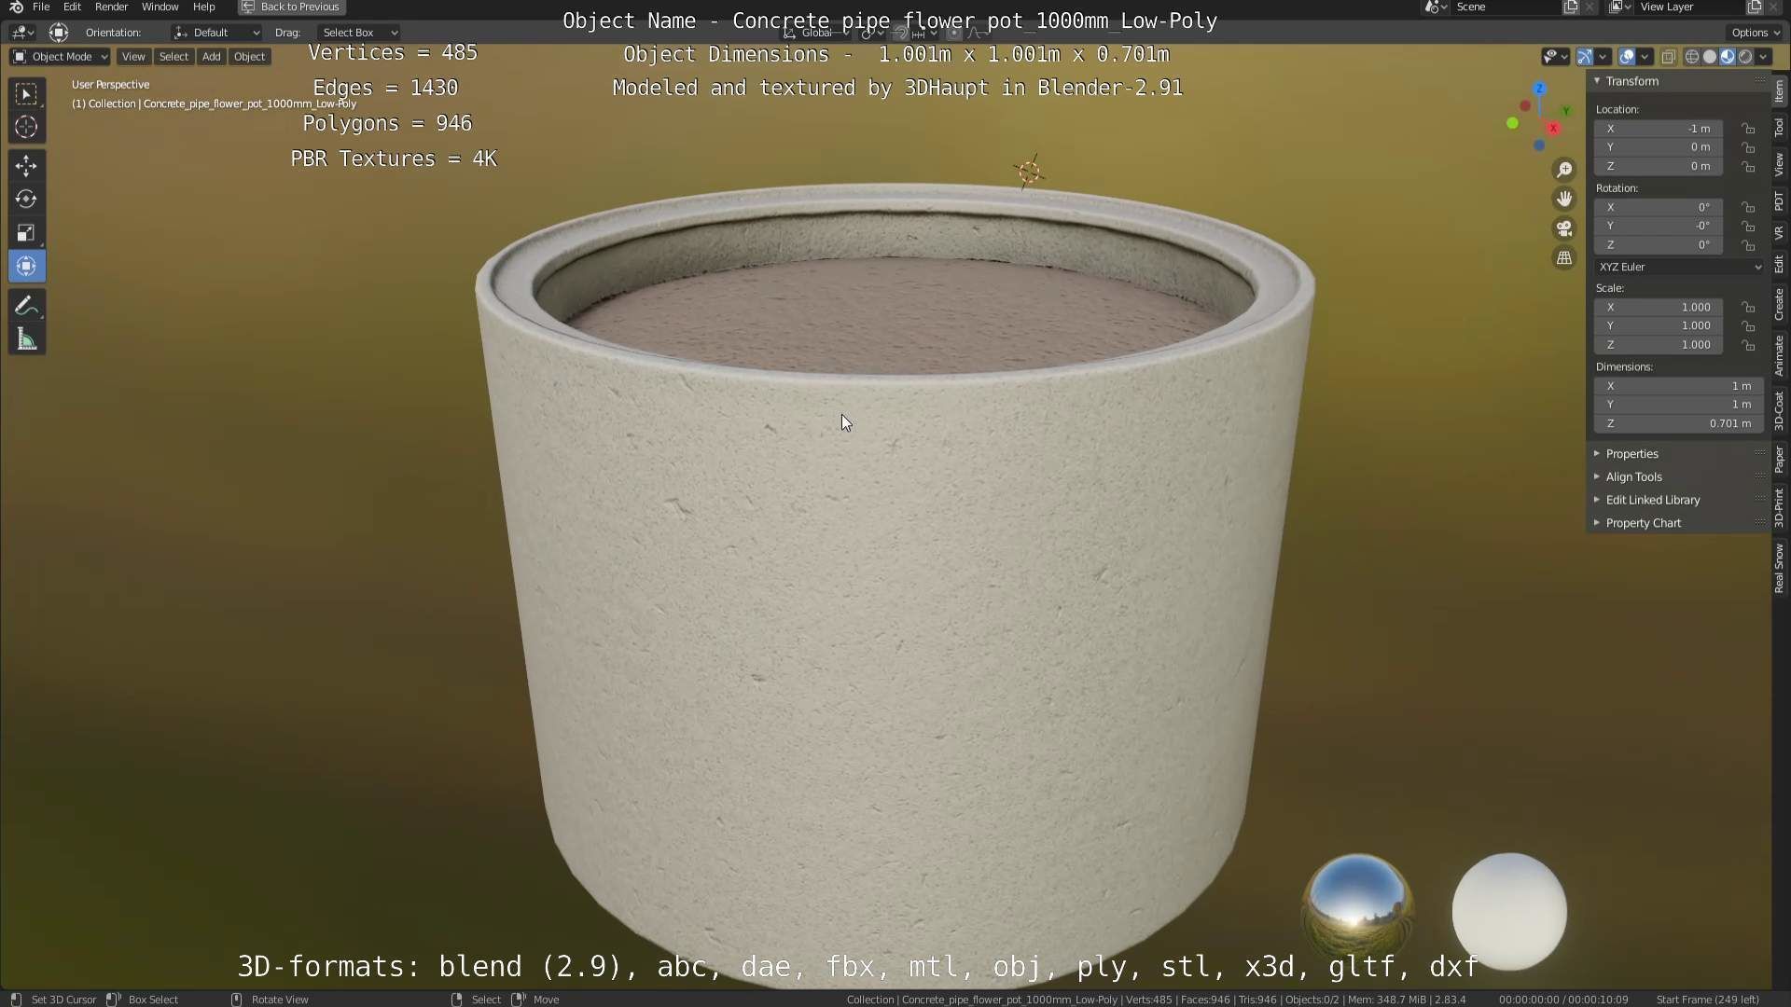Image resolution: width=1791 pixels, height=1007 pixels.
Task: Open the editor type selector icon
Action: [22, 33]
